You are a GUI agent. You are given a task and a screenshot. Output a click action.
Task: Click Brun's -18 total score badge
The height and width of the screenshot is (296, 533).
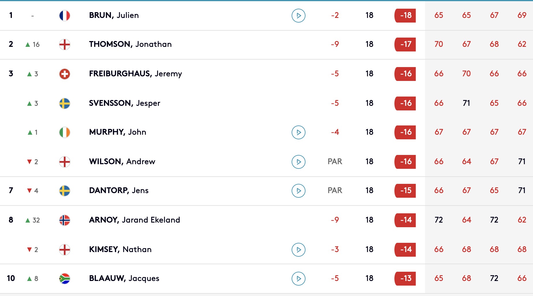pyautogui.click(x=405, y=15)
